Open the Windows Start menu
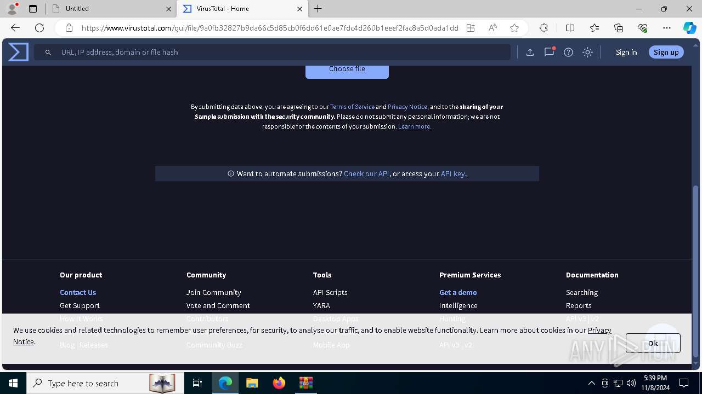 [x=13, y=383]
